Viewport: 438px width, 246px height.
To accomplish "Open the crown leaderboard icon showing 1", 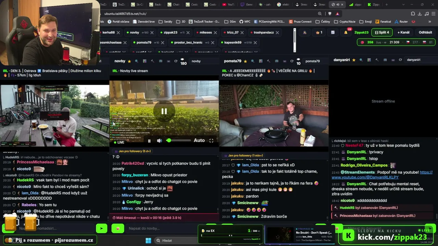I will 319,32.
